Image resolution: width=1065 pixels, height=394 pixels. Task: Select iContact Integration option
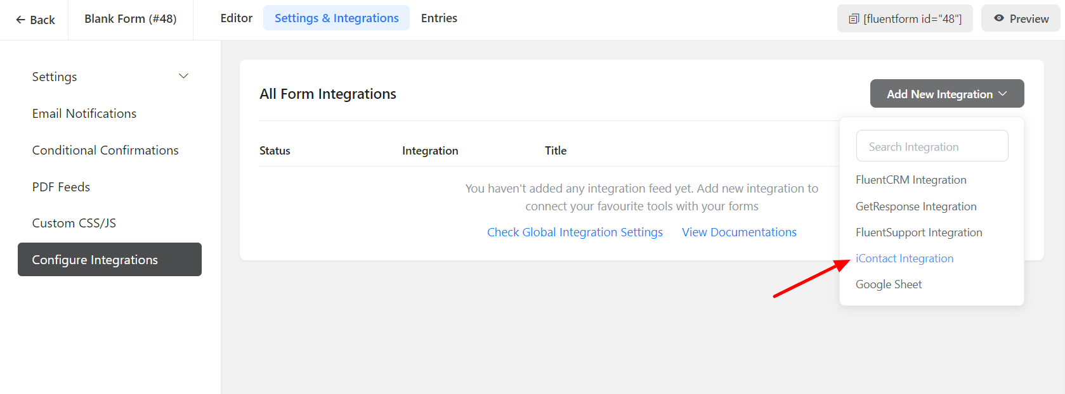(x=904, y=258)
